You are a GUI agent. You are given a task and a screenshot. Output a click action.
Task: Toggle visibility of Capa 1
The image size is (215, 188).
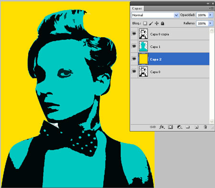134,46
